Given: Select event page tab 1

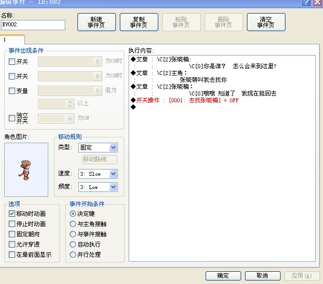Looking at the screenshot, I should click(x=12, y=39).
